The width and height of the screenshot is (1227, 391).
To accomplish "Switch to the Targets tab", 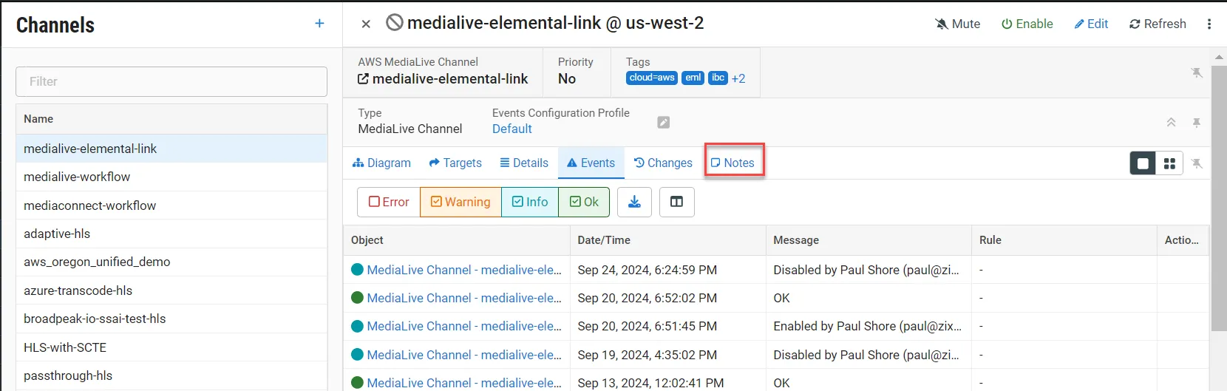I will [455, 163].
